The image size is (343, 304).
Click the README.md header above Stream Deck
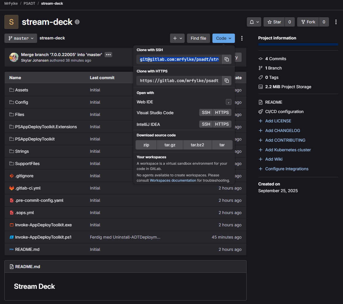pyautogui.click(x=27, y=267)
